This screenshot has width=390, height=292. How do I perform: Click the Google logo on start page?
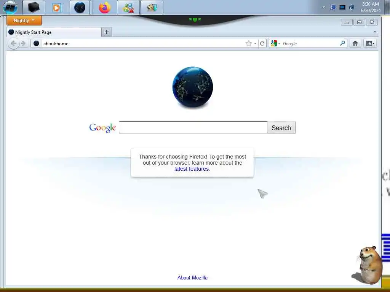pyautogui.click(x=102, y=128)
